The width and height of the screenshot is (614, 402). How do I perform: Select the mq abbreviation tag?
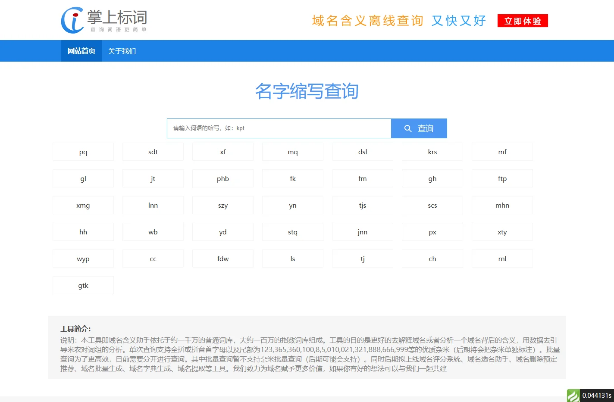pyautogui.click(x=293, y=152)
